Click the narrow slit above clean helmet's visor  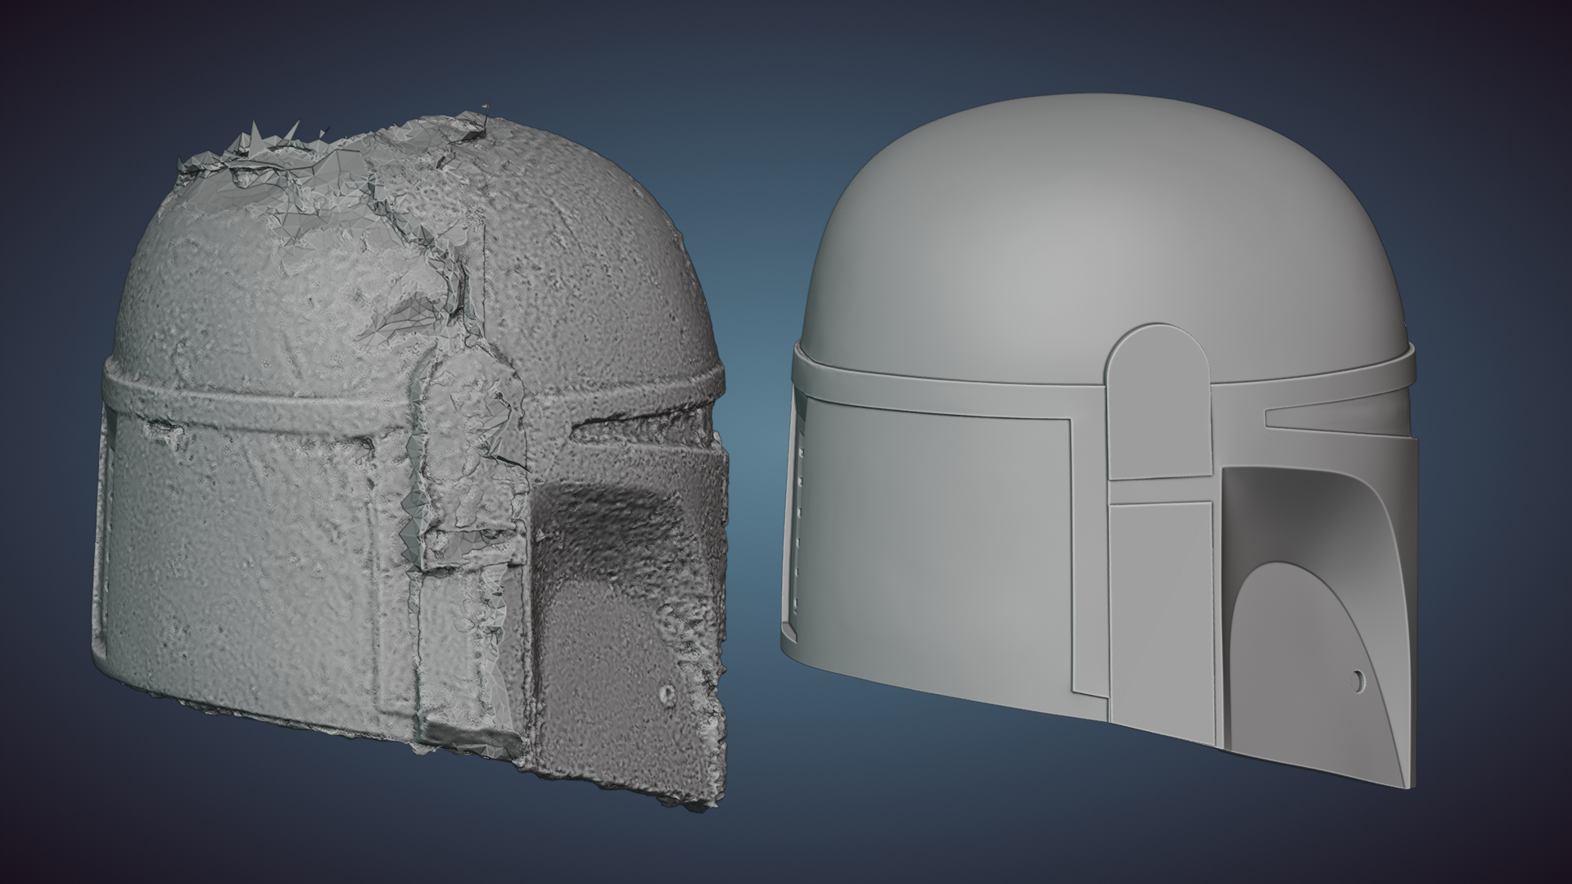pyautogui.click(x=1318, y=418)
